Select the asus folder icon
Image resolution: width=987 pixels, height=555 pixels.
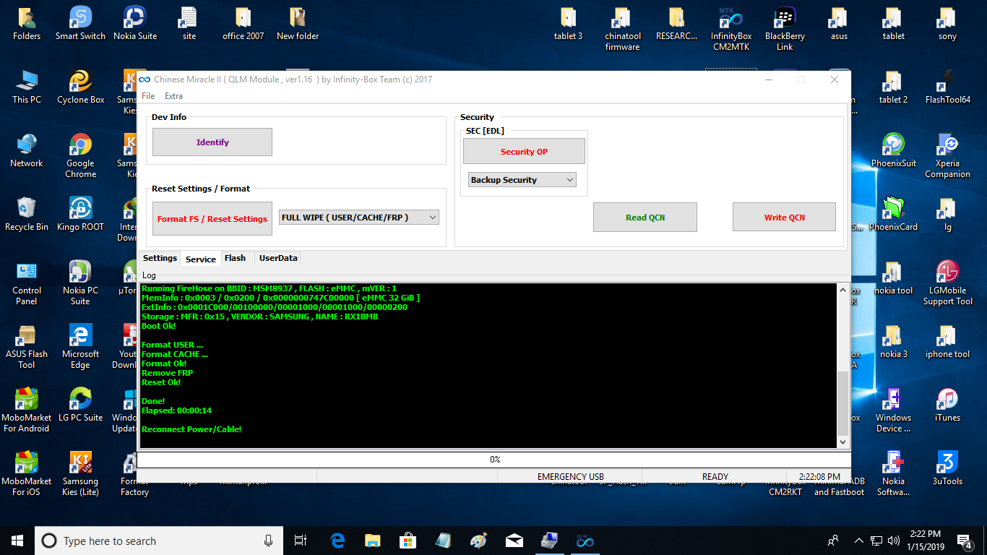(839, 25)
